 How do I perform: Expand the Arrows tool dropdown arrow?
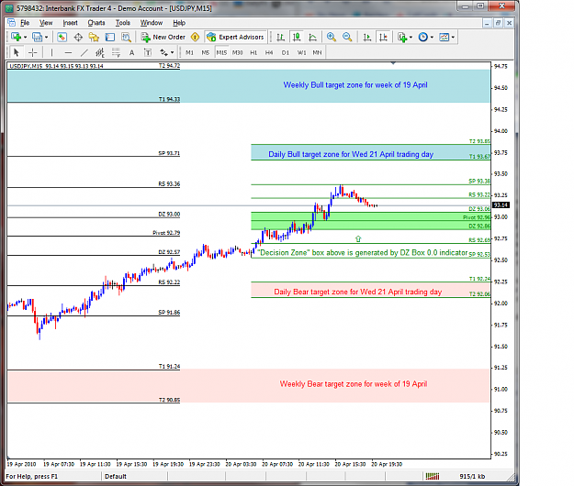click(172, 53)
